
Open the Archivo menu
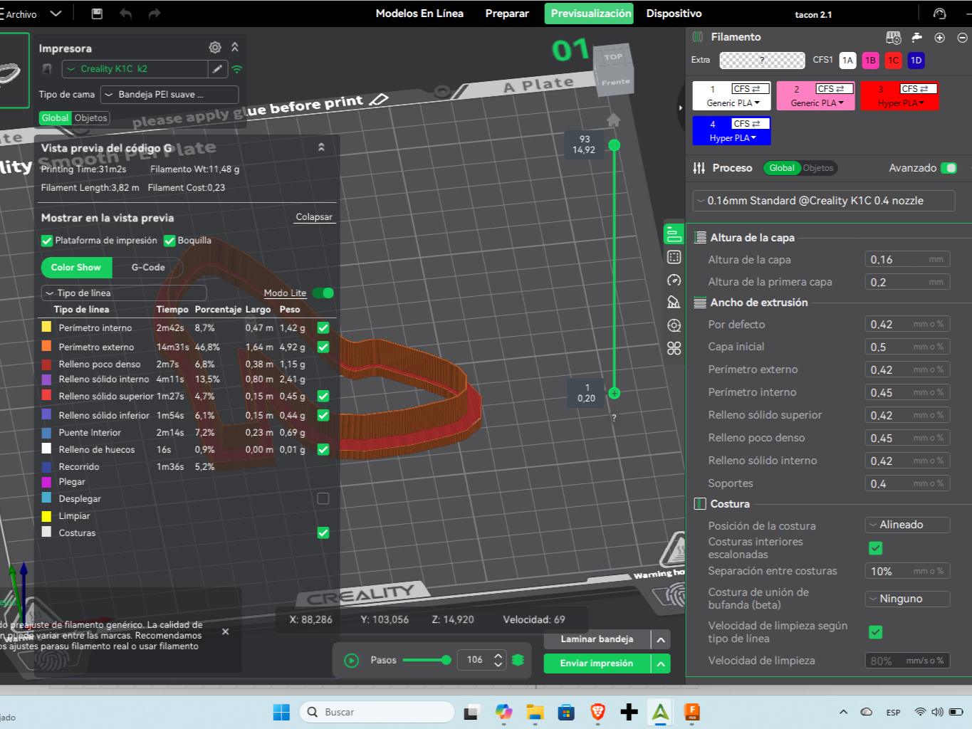[21, 14]
